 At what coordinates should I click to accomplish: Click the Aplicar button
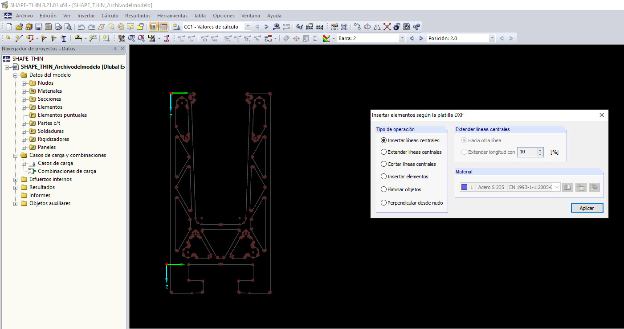[587, 208]
